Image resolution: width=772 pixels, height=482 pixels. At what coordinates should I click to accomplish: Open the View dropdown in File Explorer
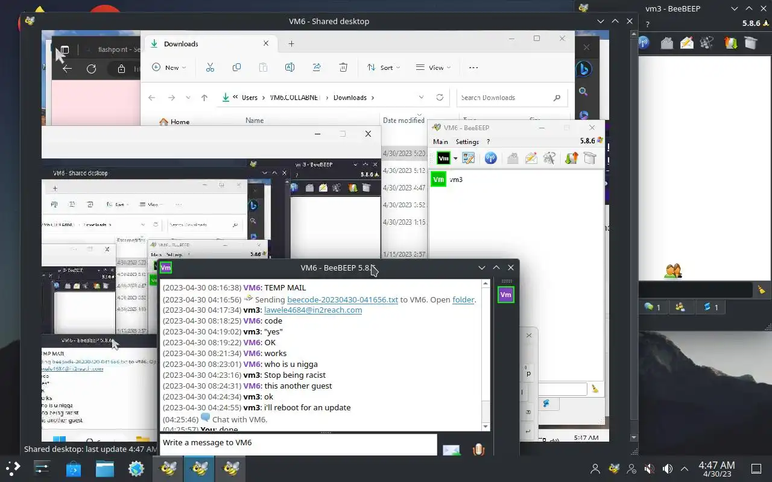(433, 67)
